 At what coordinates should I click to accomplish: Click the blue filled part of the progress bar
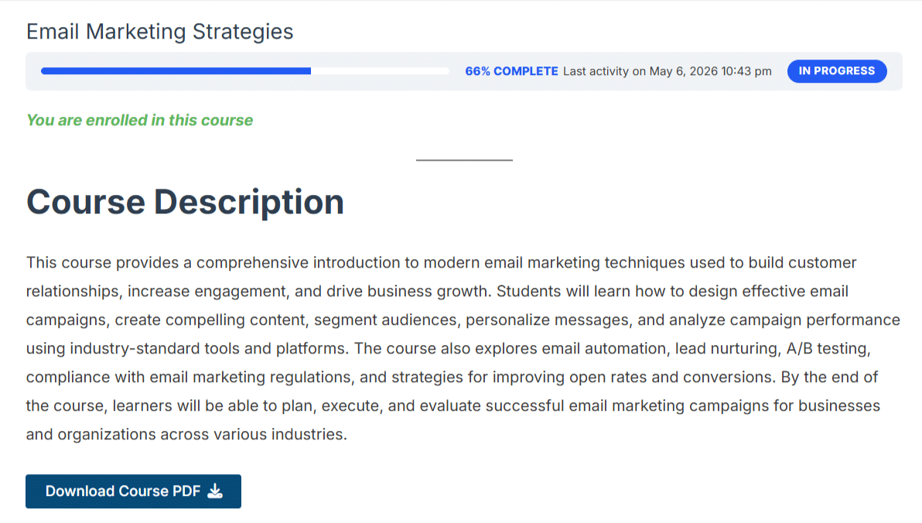[x=176, y=71]
